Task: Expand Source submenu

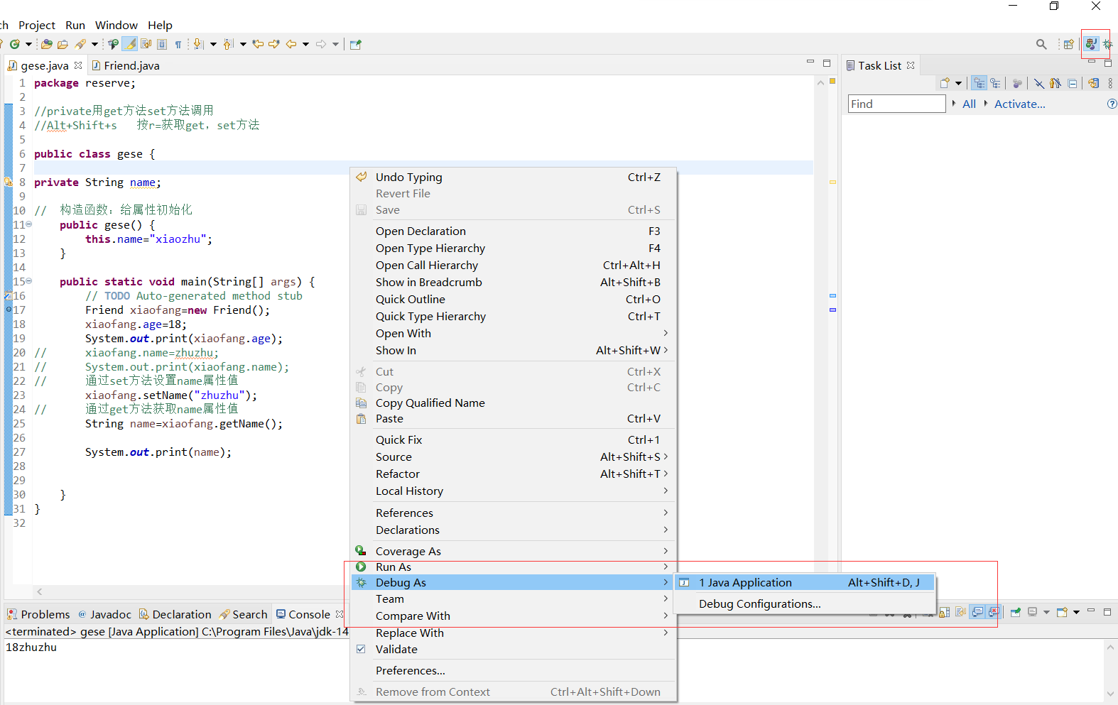Action: point(514,457)
